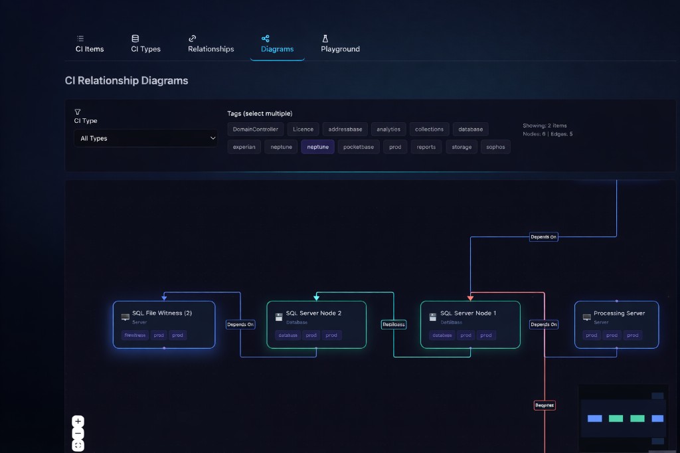Open the Playground tab

(x=341, y=44)
